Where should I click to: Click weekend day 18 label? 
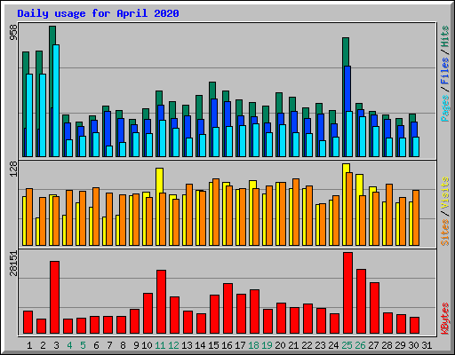(x=253, y=345)
